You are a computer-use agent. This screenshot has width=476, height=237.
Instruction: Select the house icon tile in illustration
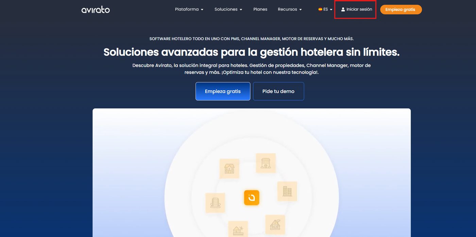[229, 168]
